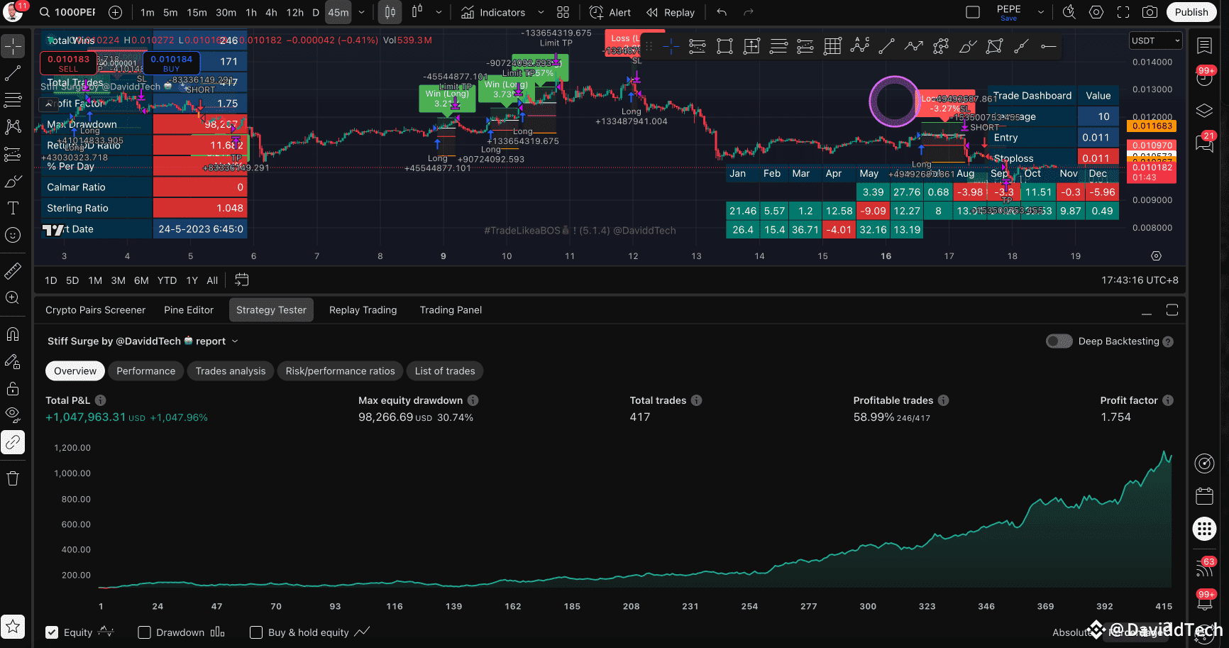Image resolution: width=1229 pixels, height=648 pixels.
Task: Expand the chart type dropdown arrow
Action: pos(439,12)
